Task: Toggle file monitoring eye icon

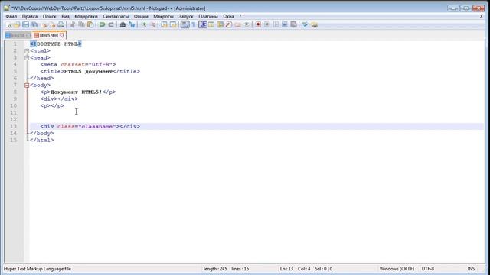Action: pos(247,24)
